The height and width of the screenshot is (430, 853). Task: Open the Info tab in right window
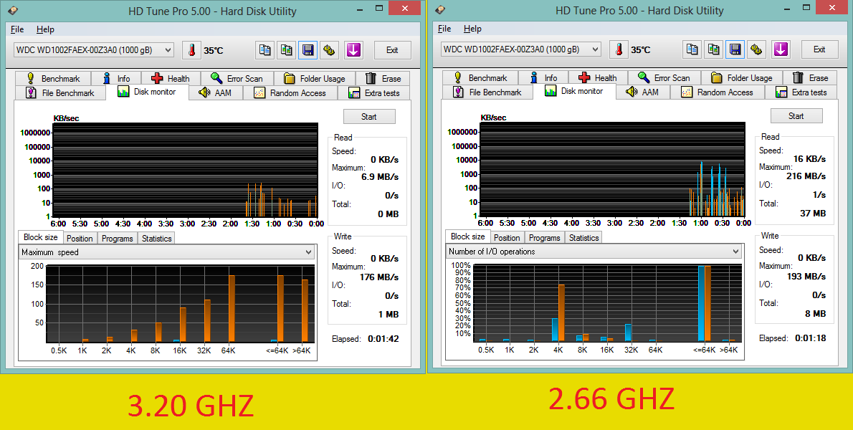[x=543, y=77]
